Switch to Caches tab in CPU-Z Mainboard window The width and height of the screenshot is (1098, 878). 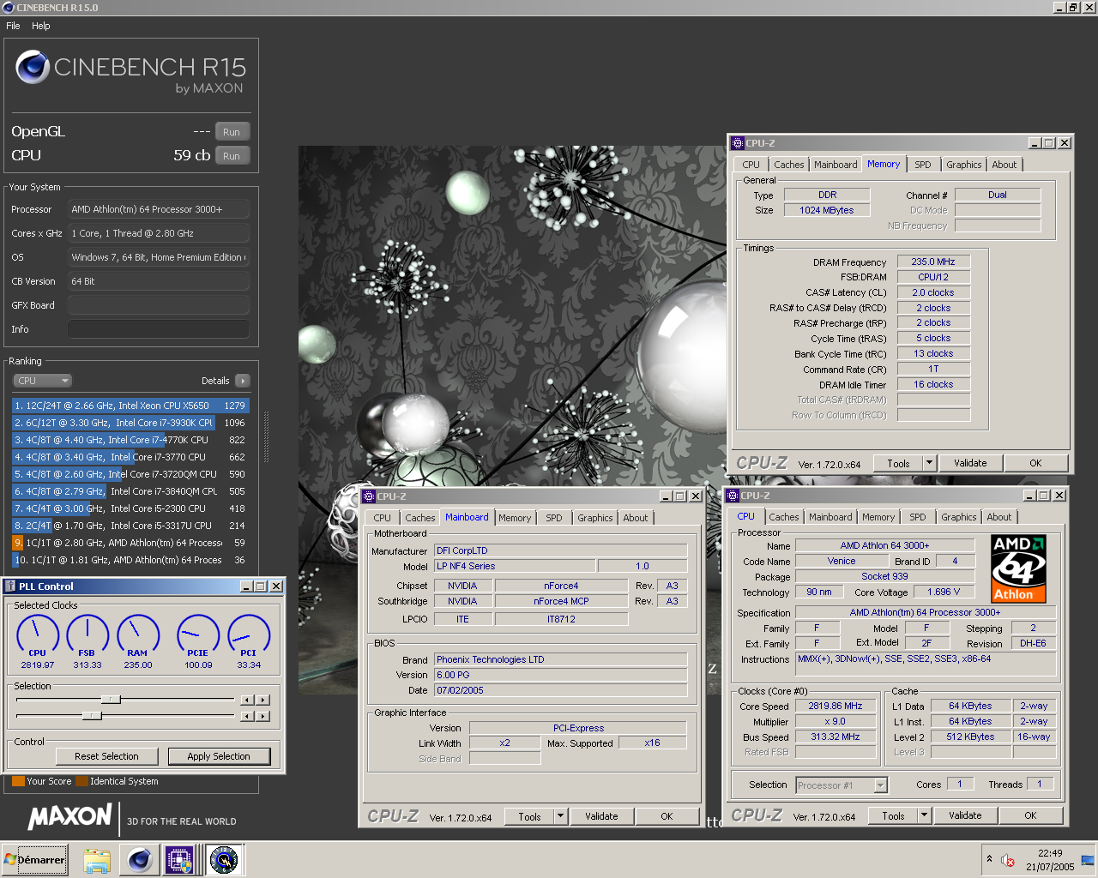(x=420, y=518)
